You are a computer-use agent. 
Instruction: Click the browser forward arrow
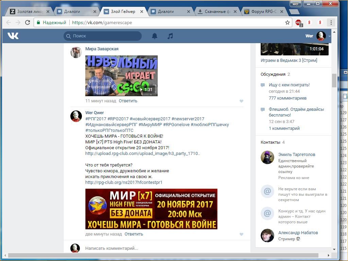pyautogui.click(x=18, y=22)
